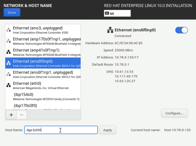Click unplugged network icon for eno3
Screen dimensions: 196x146
pos(9,30)
